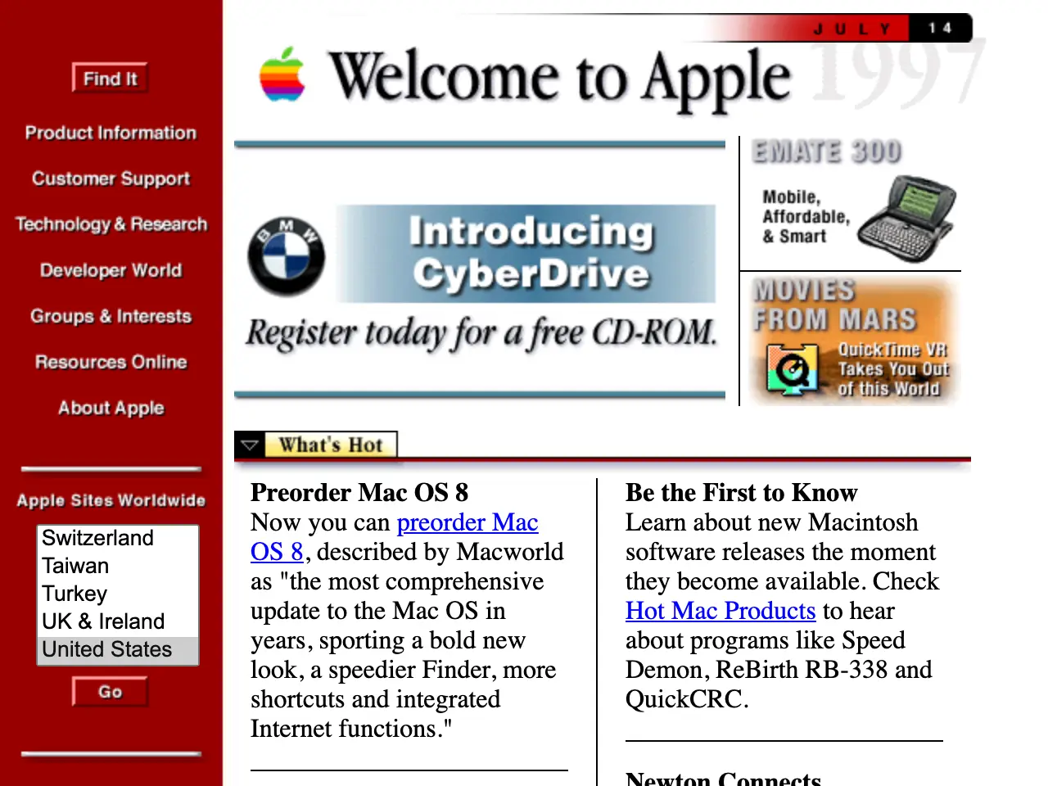This screenshot has width=1048, height=786.
Task: Collapse the What's Hot triangle arrow
Action: 251,445
